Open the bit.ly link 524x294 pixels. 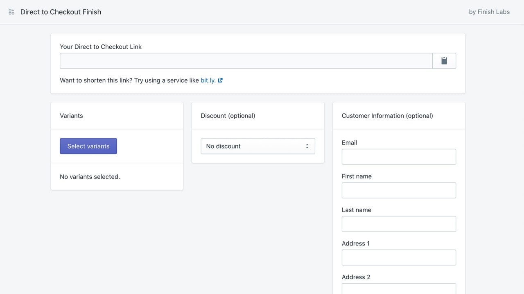(208, 80)
